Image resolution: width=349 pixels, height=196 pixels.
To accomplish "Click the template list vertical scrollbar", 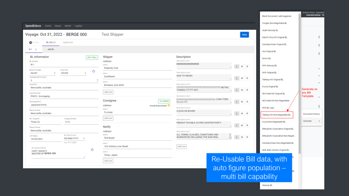I will [x=300, y=84].
